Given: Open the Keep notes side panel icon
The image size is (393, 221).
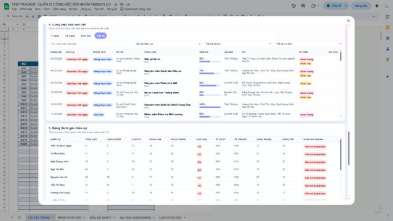Looking at the screenshot, I should pos(387,27).
